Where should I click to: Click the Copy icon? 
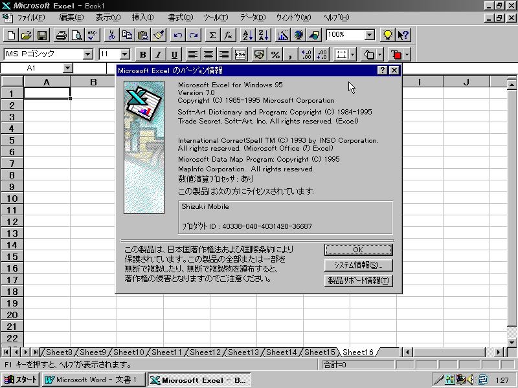click(127, 35)
